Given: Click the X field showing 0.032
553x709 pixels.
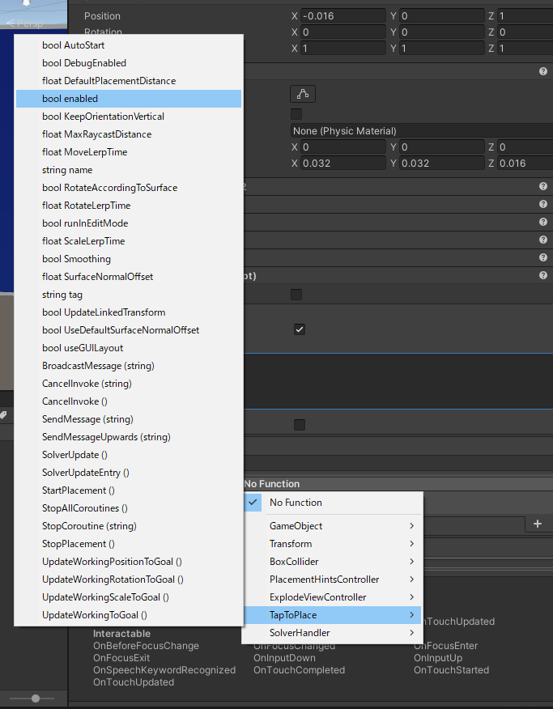Looking at the screenshot, I should [x=342, y=163].
